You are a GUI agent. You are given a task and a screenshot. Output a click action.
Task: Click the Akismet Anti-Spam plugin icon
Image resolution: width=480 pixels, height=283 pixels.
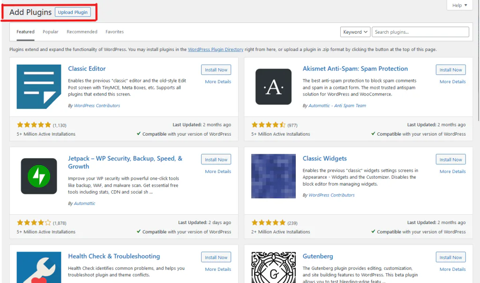click(x=273, y=87)
